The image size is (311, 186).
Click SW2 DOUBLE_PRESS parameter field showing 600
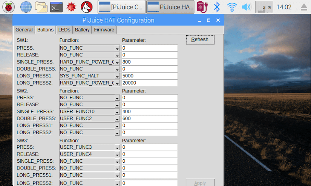150,119
